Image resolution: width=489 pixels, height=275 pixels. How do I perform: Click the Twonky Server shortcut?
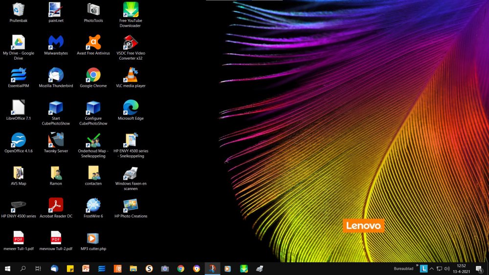(56, 140)
